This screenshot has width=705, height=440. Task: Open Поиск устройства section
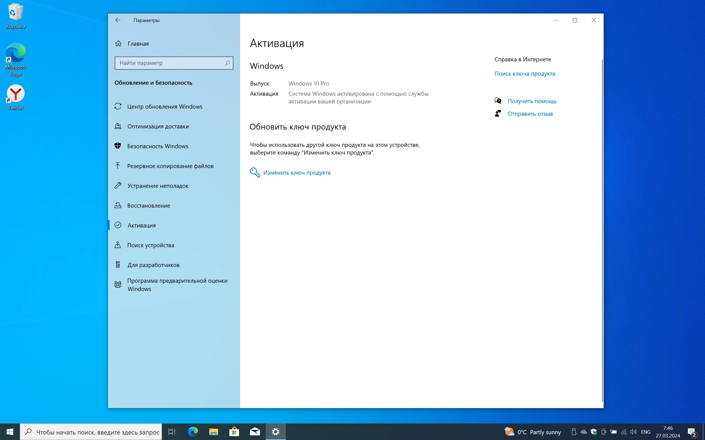click(151, 245)
